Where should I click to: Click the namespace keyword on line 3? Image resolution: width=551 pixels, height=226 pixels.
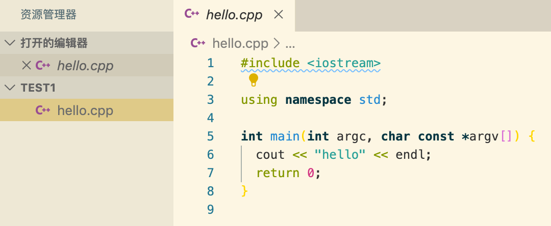coord(318,100)
